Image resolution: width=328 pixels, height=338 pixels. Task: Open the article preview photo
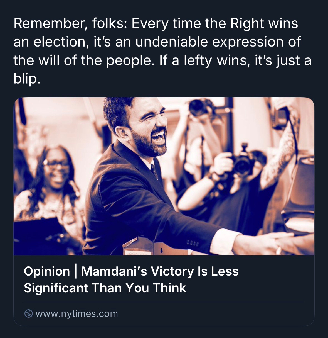coord(164,176)
